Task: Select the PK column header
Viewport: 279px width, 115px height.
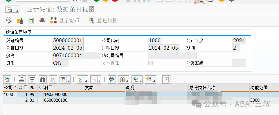Action: [33, 88]
